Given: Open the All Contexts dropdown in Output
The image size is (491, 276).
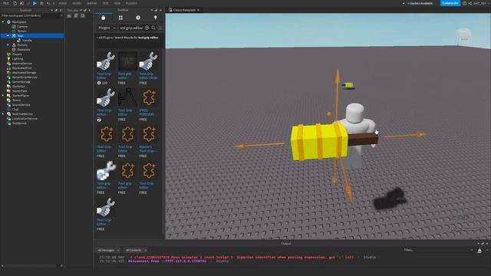Looking at the screenshot, I should tap(136, 251).
